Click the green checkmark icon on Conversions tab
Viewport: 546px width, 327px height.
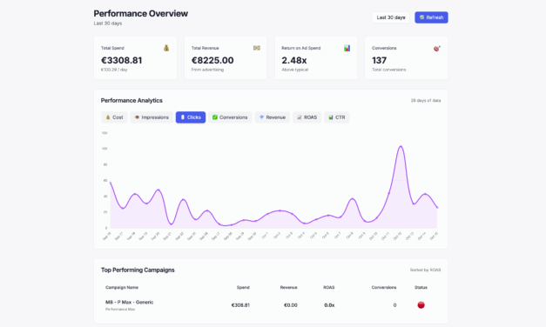[x=215, y=117]
